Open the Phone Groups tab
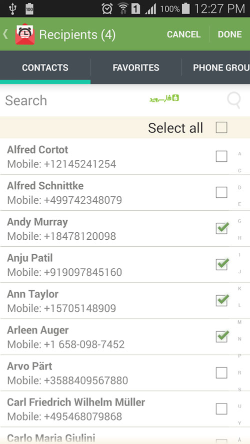Image resolution: width=250 pixels, height=444 pixels. pyautogui.click(x=216, y=68)
